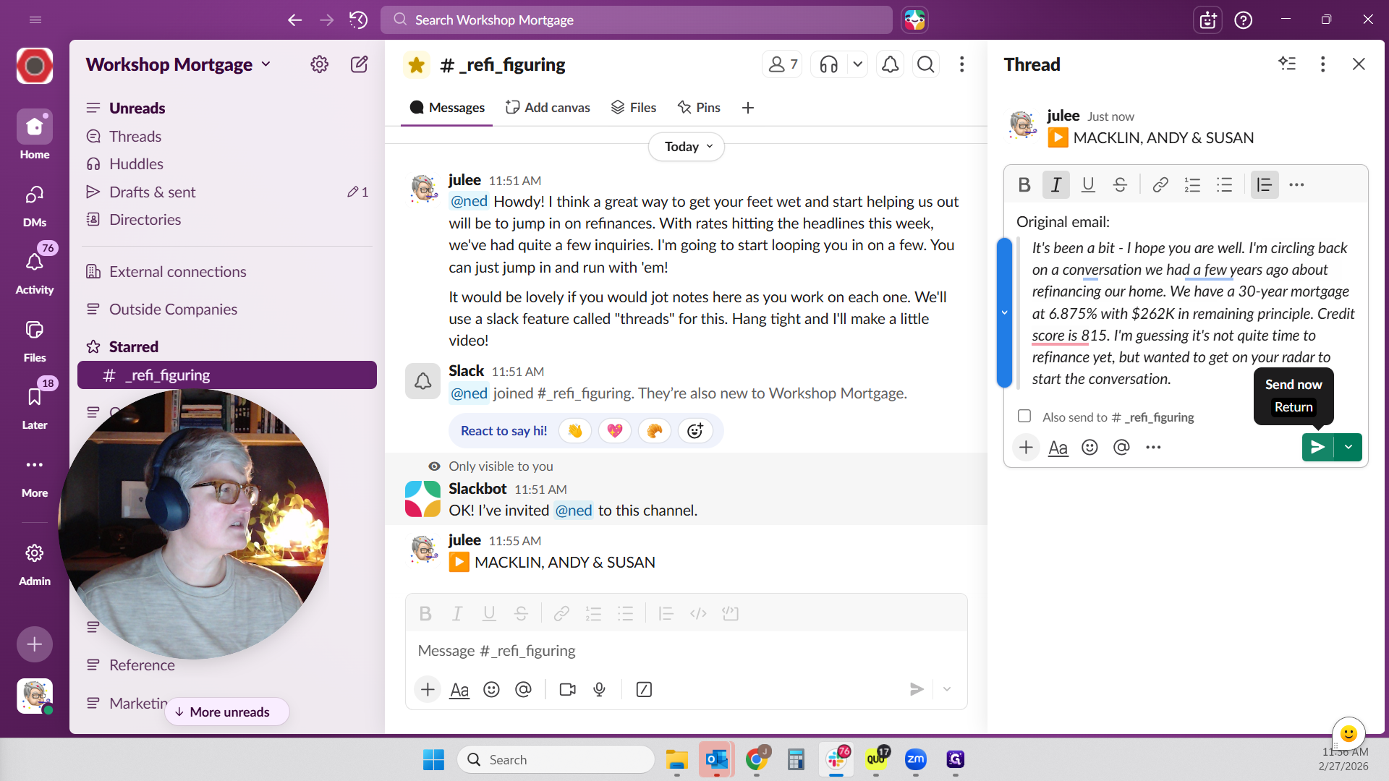Open schedule send options arrow in thread
Screen dimensions: 1389x781
point(1348,448)
